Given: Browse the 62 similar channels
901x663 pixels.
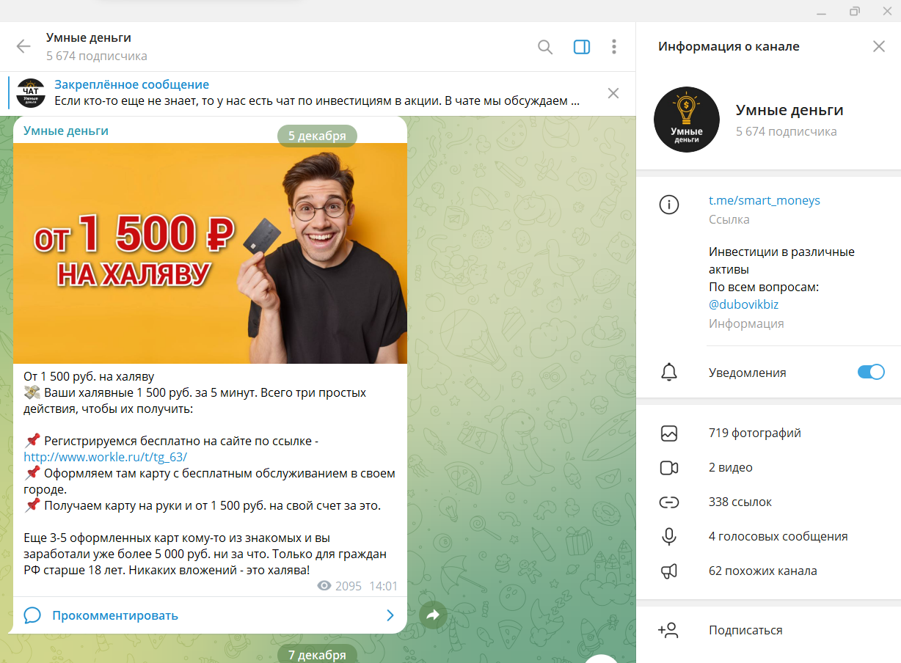Looking at the screenshot, I should [762, 571].
